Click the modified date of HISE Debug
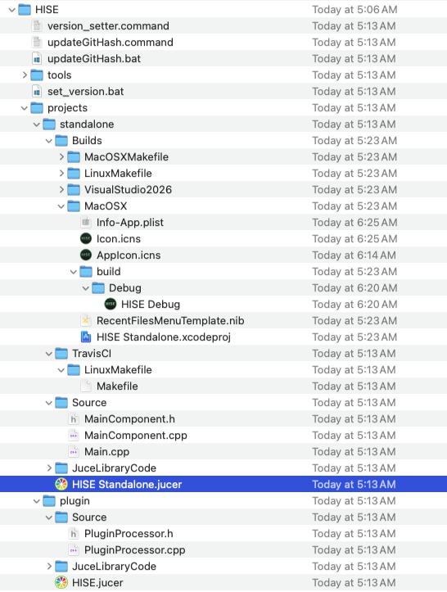 [x=354, y=305]
